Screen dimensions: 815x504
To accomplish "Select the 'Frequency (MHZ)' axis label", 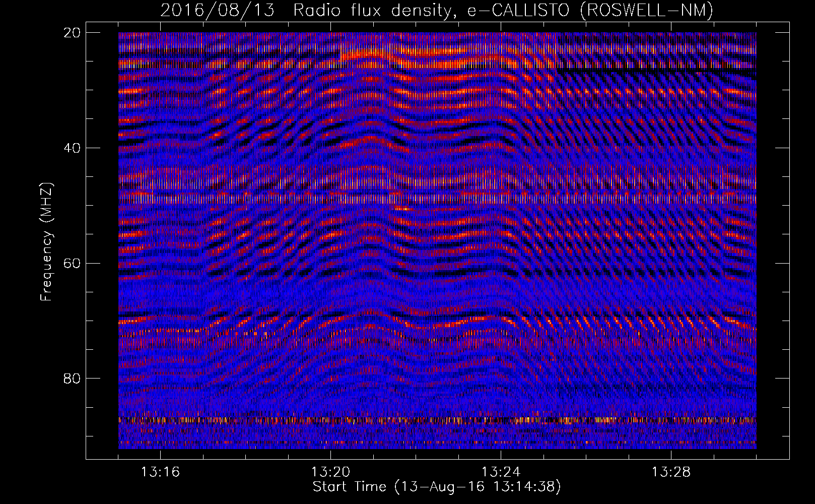I will click(x=46, y=242).
